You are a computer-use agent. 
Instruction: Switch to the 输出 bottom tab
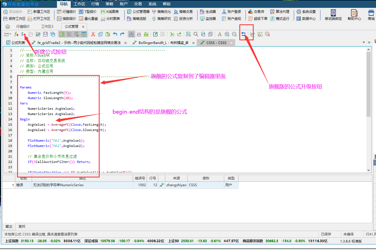point(9,226)
